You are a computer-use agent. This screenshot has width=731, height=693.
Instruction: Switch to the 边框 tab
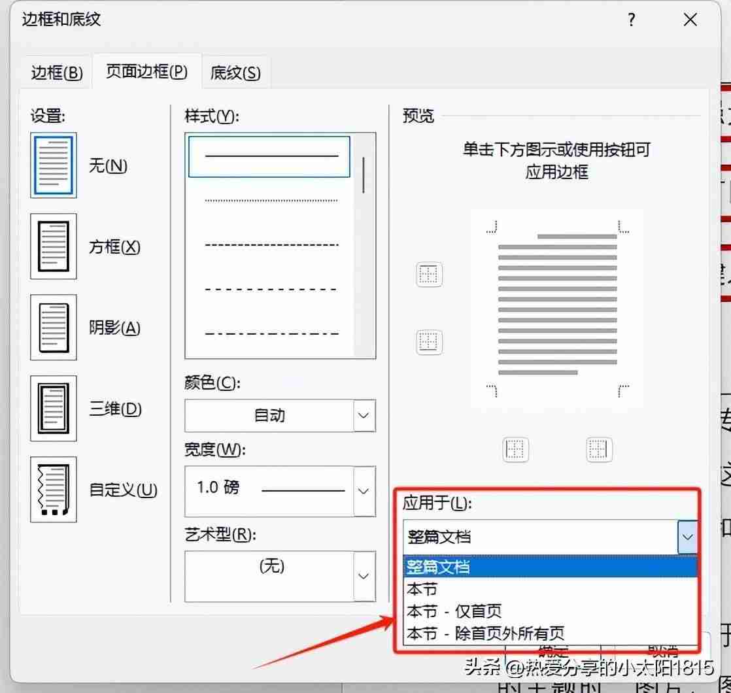tap(56, 72)
